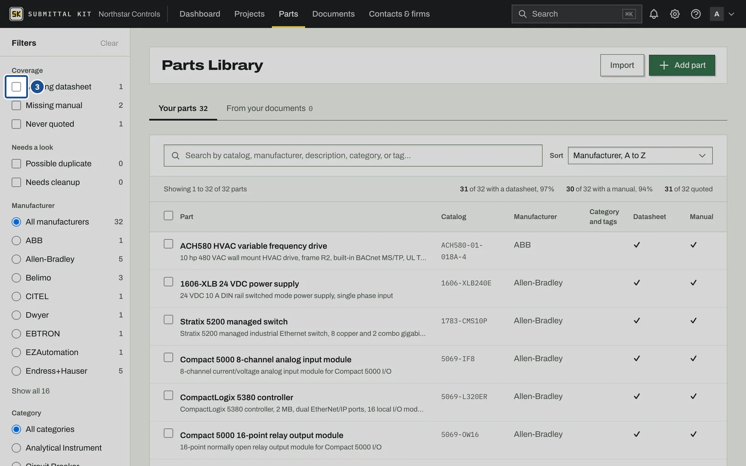Open the Projects menu item
746x466 pixels.
(249, 14)
